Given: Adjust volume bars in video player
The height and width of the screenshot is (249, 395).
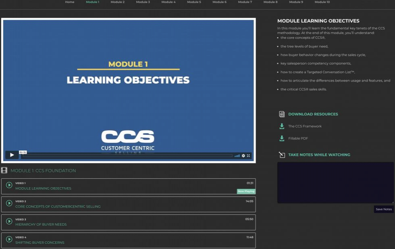Looking at the screenshot, I should [237, 156].
